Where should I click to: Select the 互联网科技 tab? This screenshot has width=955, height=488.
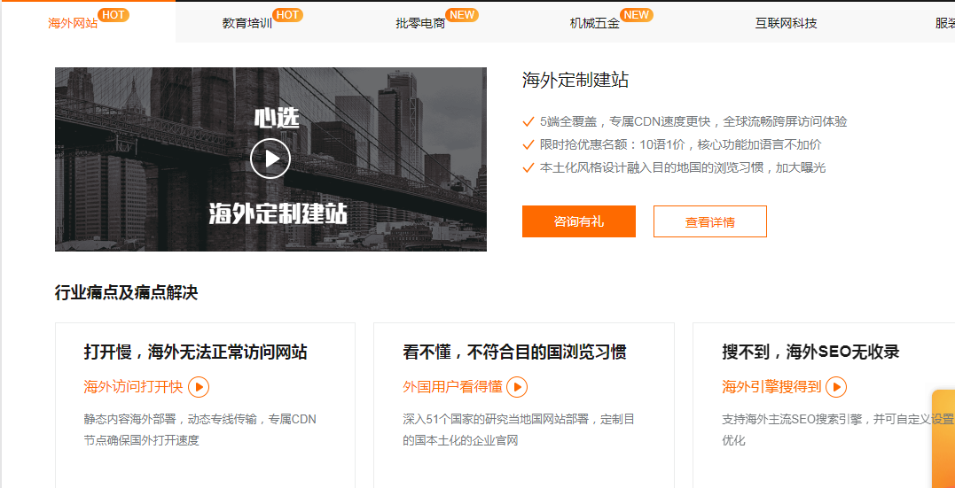pyautogui.click(x=786, y=23)
